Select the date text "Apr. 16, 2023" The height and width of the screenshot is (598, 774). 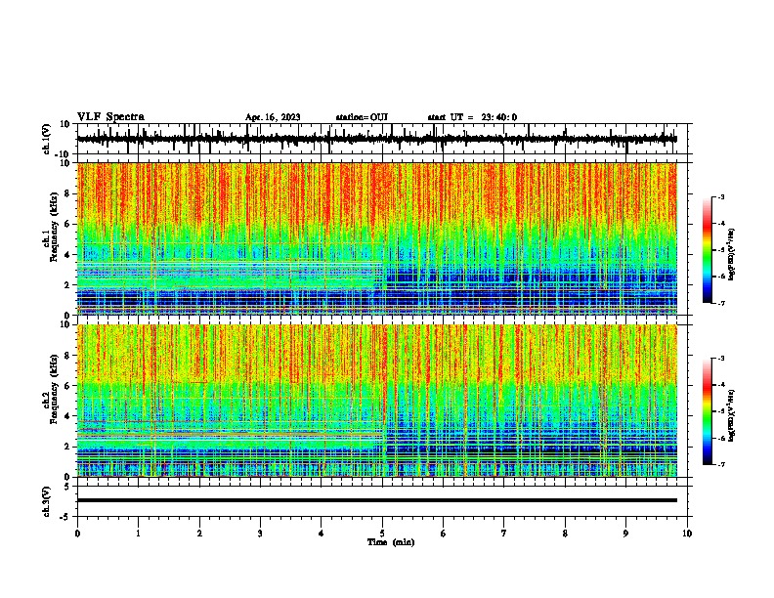(273, 117)
